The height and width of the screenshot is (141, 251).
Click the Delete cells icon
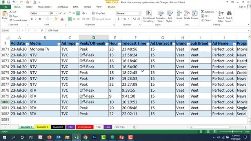click(187, 13)
